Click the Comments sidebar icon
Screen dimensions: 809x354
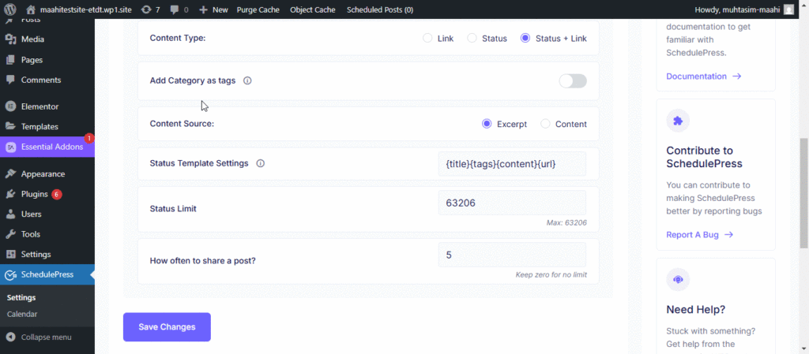click(x=10, y=80)
